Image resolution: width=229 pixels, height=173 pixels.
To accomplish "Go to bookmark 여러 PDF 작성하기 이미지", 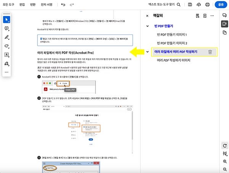I will [x=174, y=60].
